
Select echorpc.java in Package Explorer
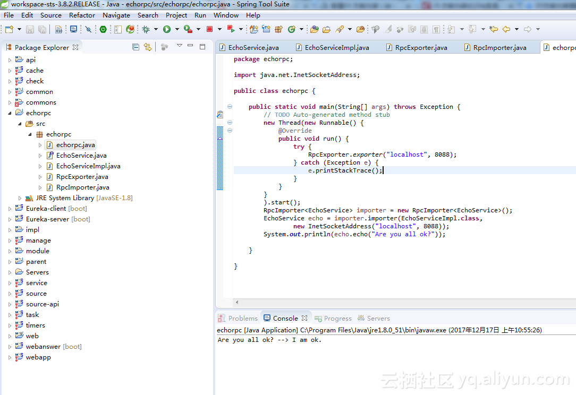click(x=71, y=145)
